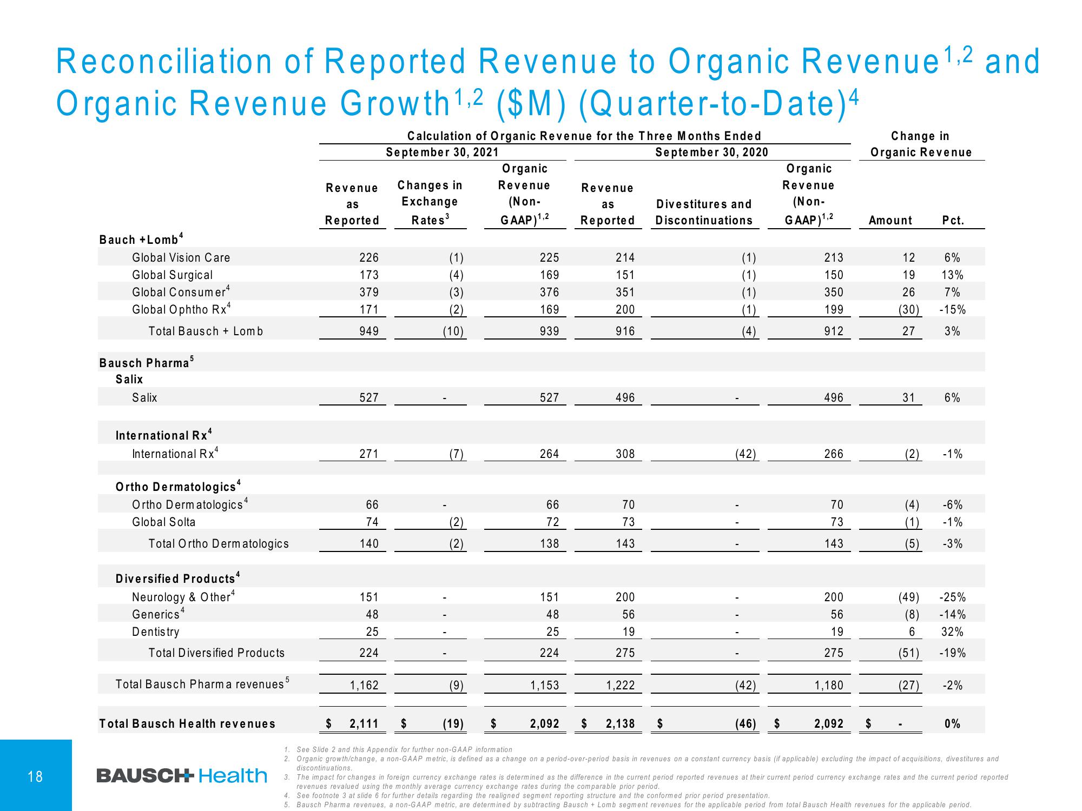Select the Neurology & Other row label
The height and width of the screenshot is (811, 1082).
click(x=184, y=597)
